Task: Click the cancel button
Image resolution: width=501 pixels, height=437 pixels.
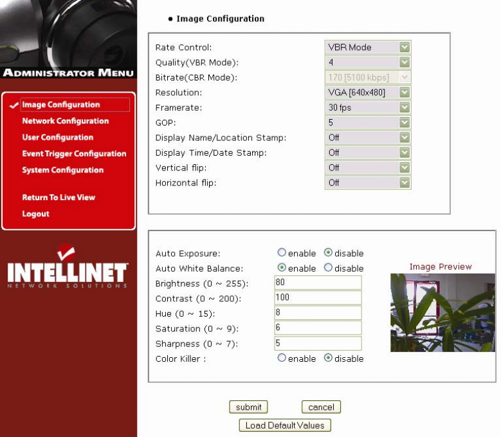Action: pyautogui.click(x=321, y=407)
